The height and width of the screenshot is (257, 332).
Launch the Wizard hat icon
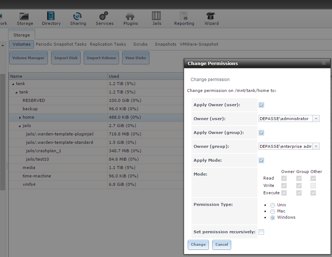(x=211, y=18)
